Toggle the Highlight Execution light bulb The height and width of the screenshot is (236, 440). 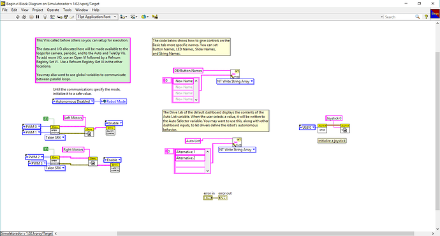pos(45,17)
